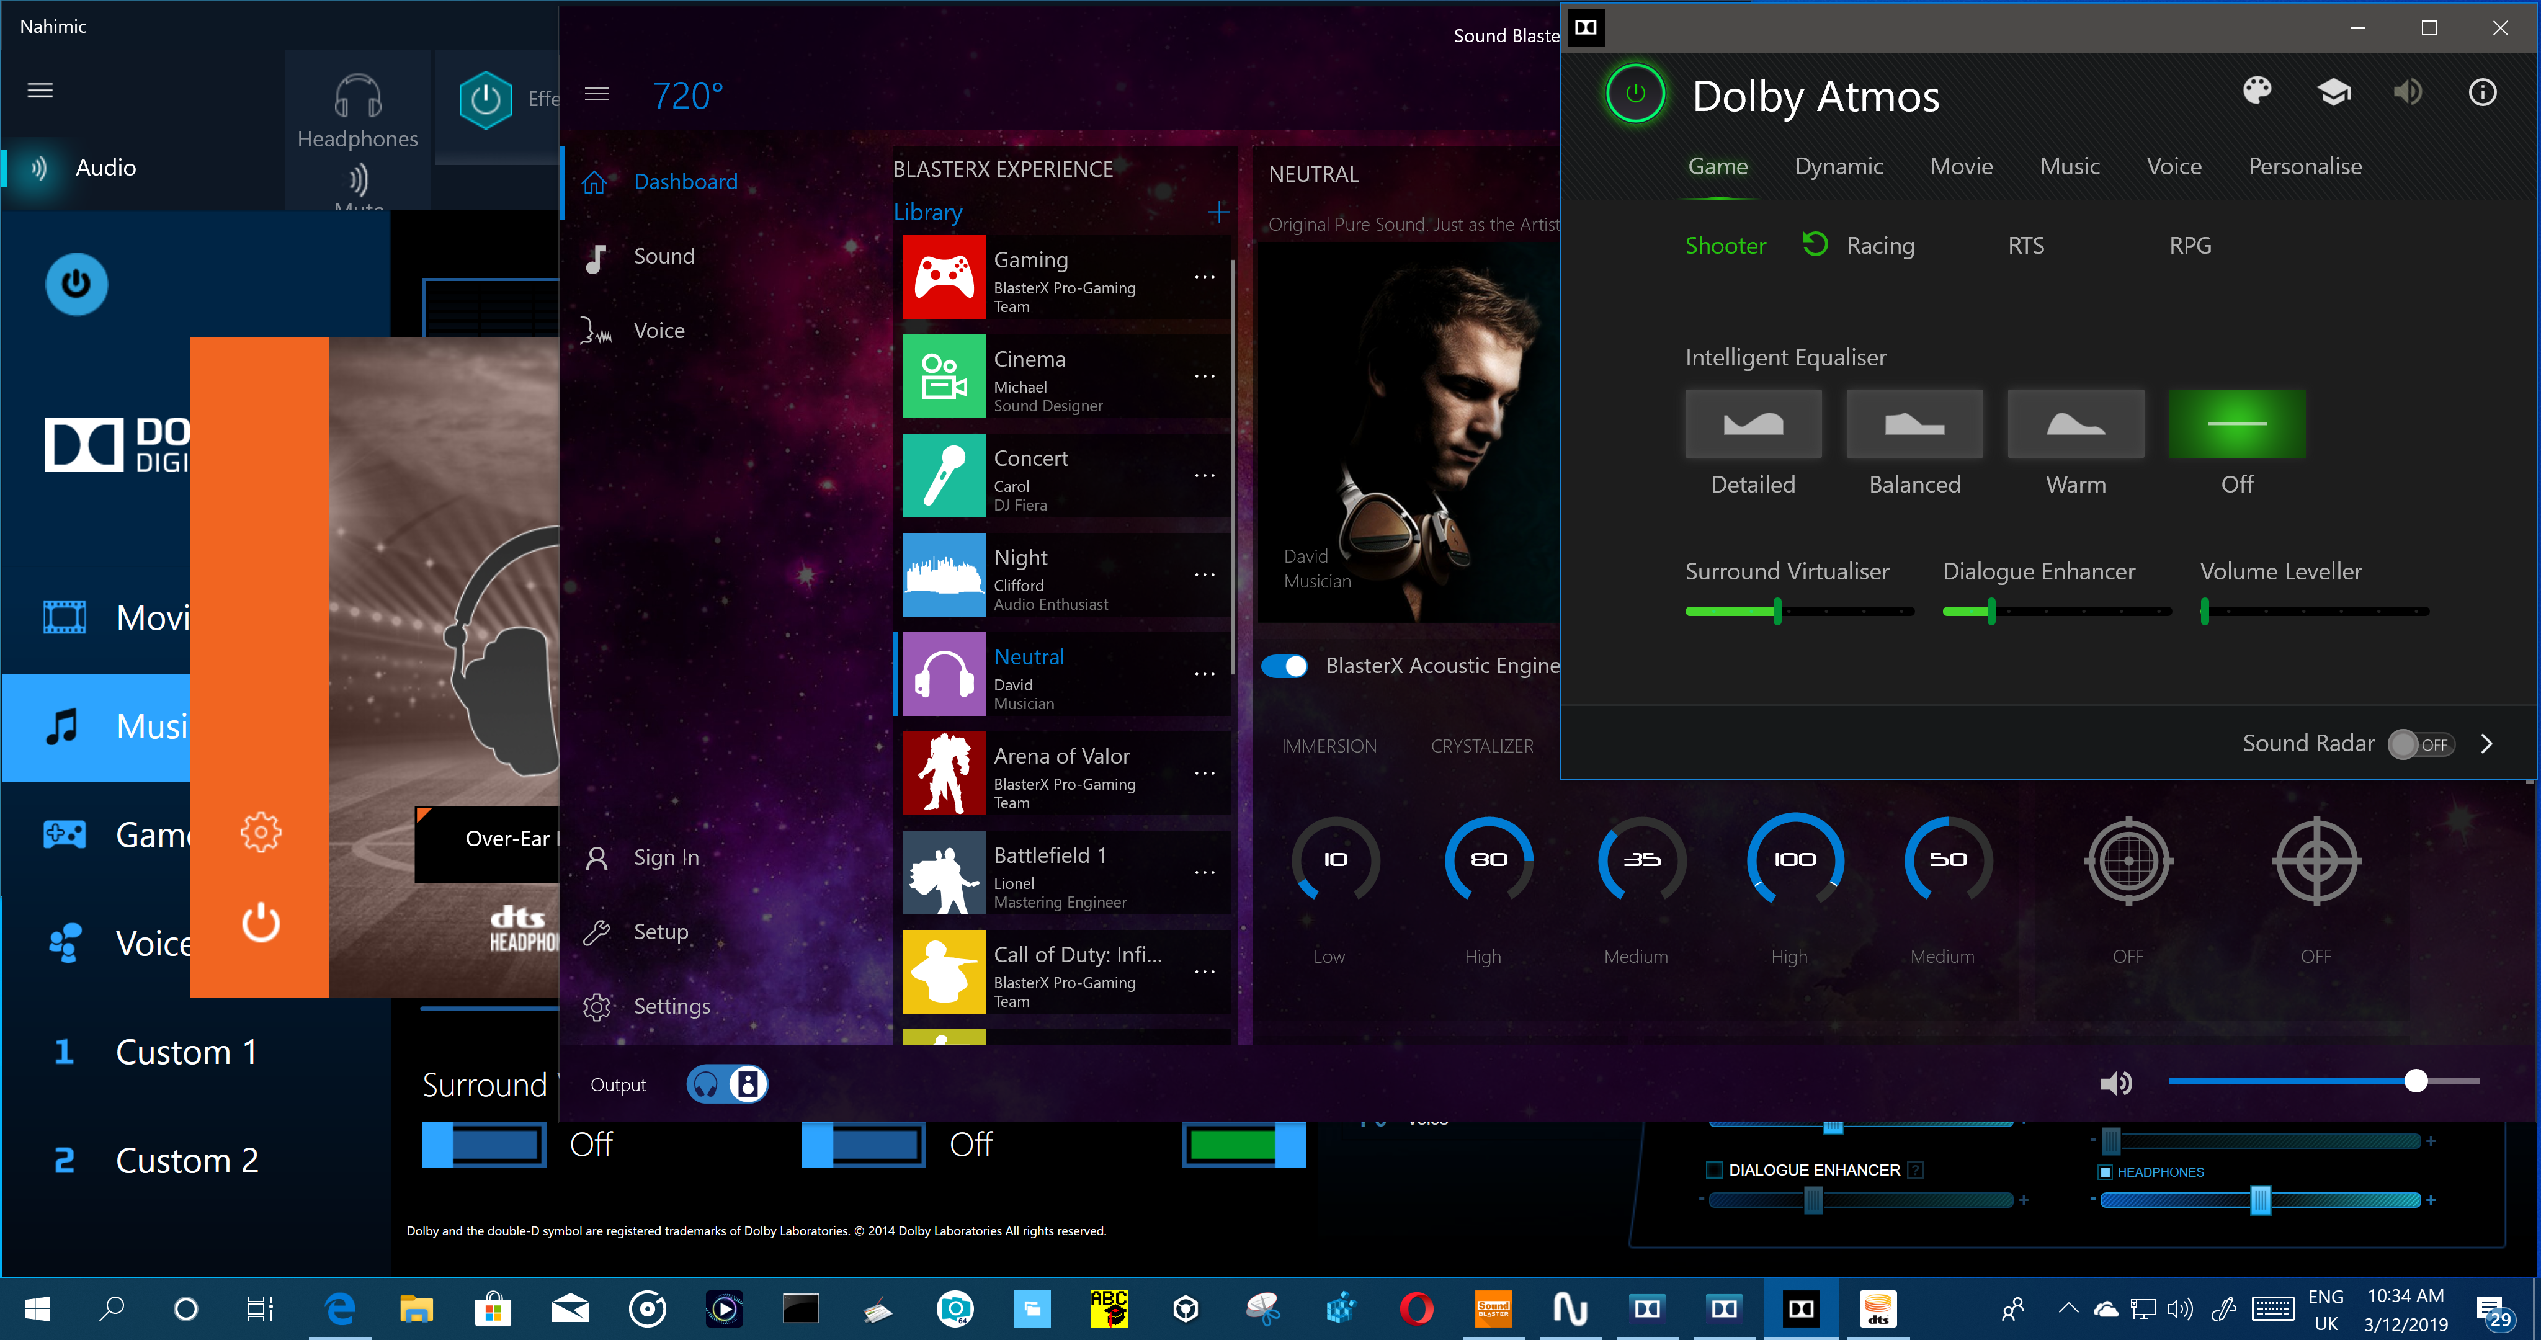Switch to the Movie tab in Dolby Atmos
Image resolution: width=2541 pixels, height=1340 pixels.
(x=1961, y=167)
